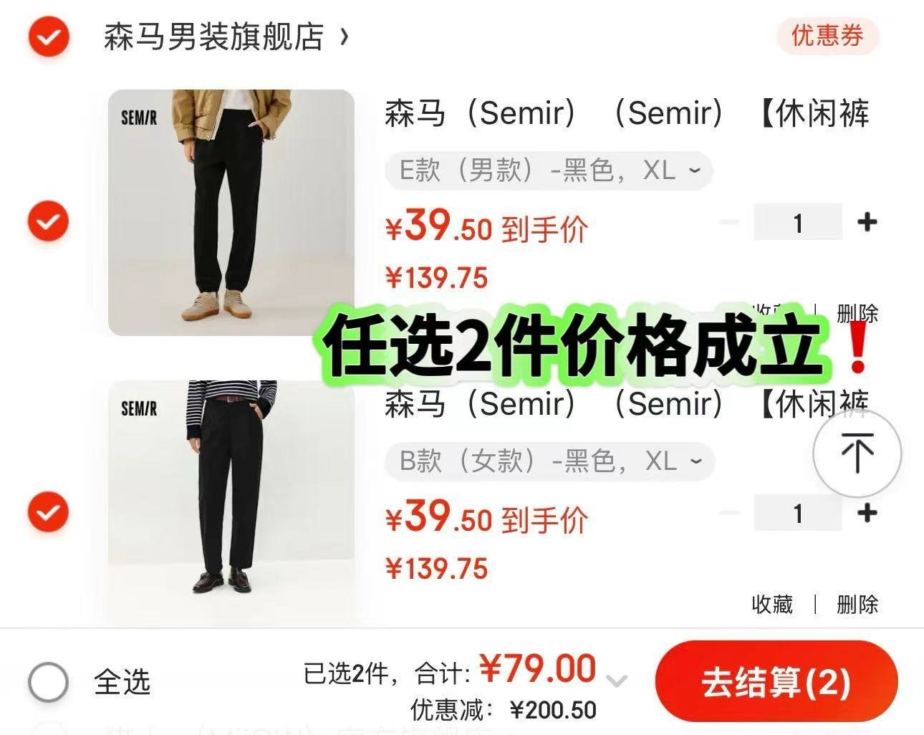Tap 删除 for the men's pants
Viewport: 924px width, 735px height.
(x=857, y=312)
